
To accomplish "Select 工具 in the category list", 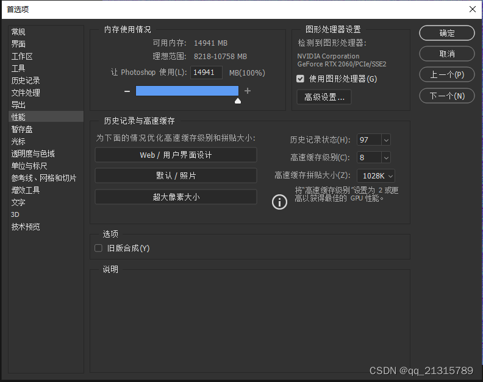I will tap(46, 68).
